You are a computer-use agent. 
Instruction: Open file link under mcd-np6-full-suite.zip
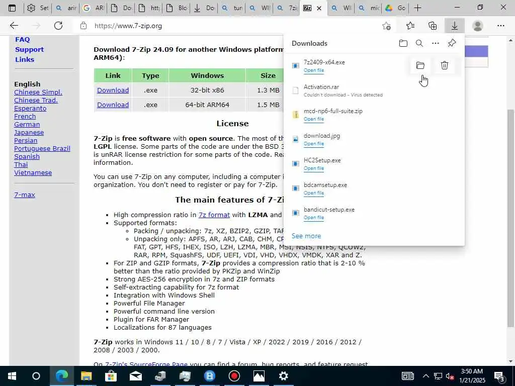(x=314, y=119)
